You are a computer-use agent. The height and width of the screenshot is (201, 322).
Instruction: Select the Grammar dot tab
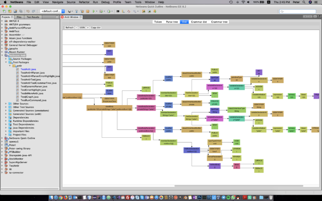pos(199,22)
